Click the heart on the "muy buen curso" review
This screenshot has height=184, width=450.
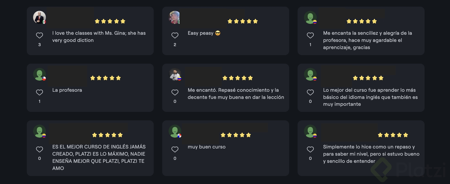[x=175, y=149]
